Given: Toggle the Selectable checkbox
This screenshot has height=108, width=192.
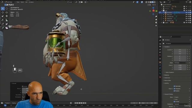Looking at the screenshot, I should [174, 86].
